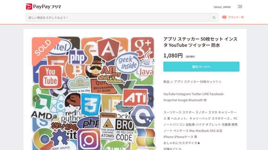Click the 取引ページへ button
The width and height of the screenshot is (268, 150).
point(201,67)
